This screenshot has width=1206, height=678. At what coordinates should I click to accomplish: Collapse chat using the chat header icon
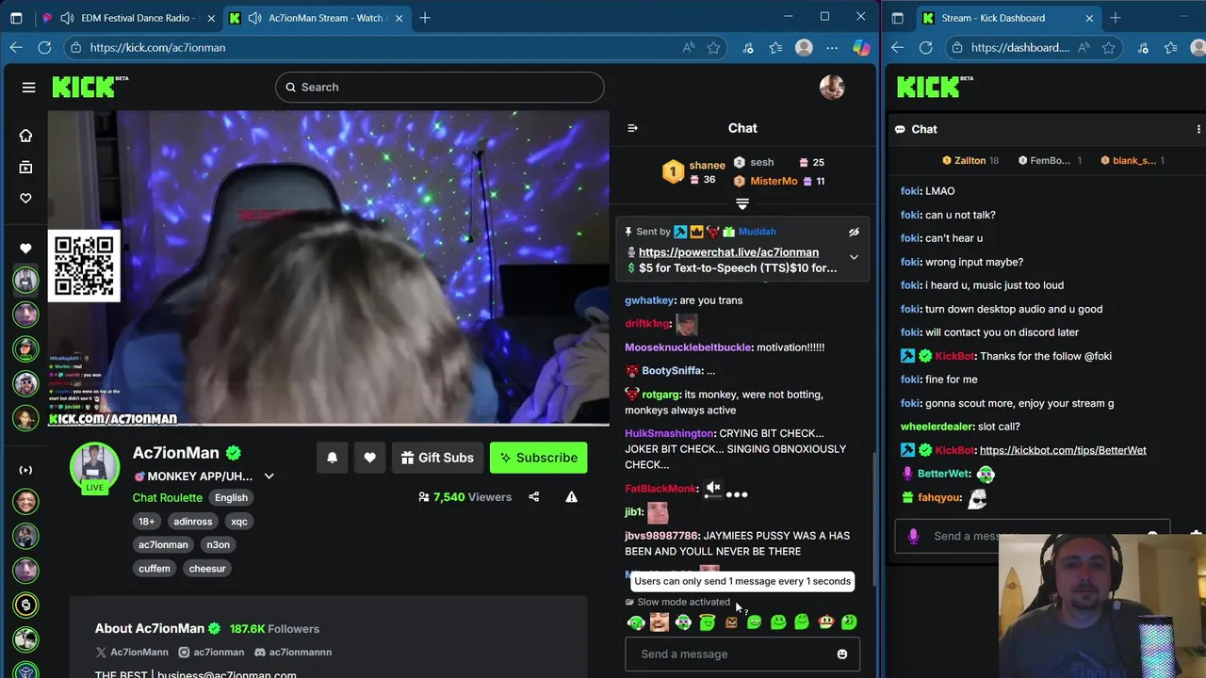(x=632, y=128)
